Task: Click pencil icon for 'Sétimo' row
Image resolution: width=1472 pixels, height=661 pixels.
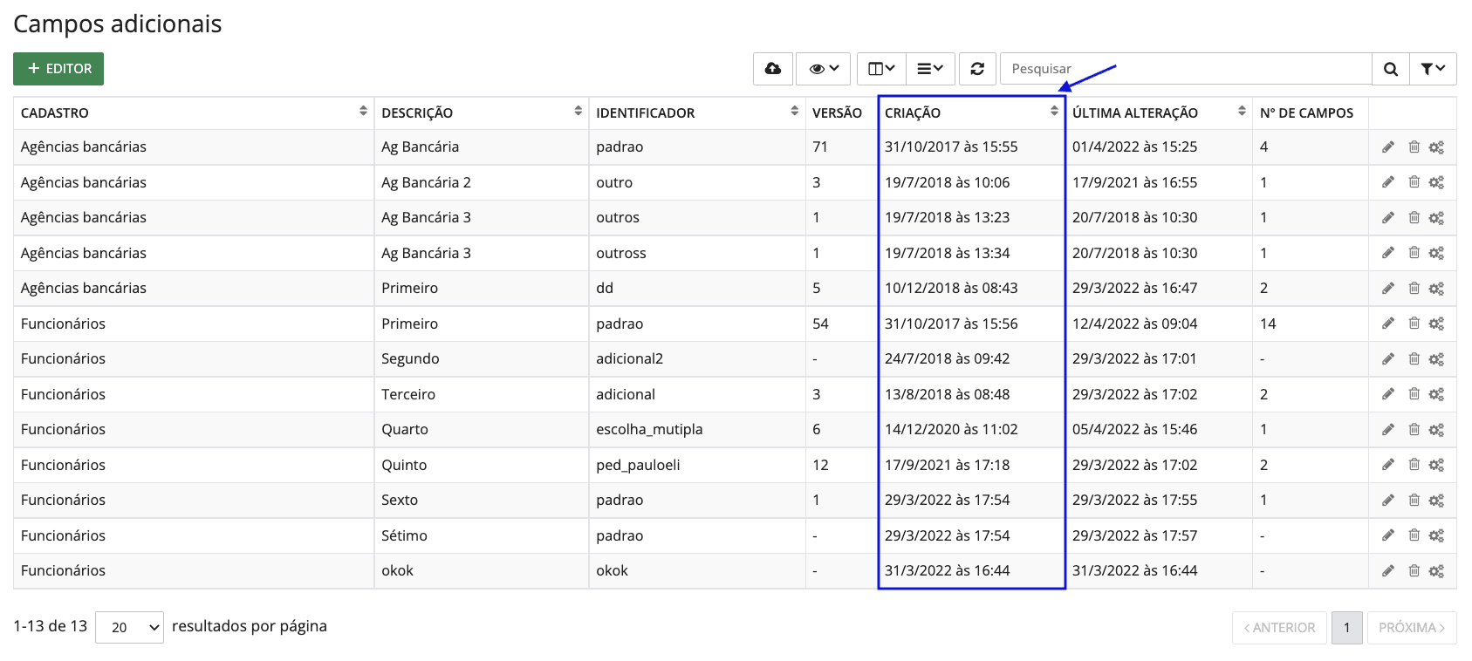Action: 1388,535
